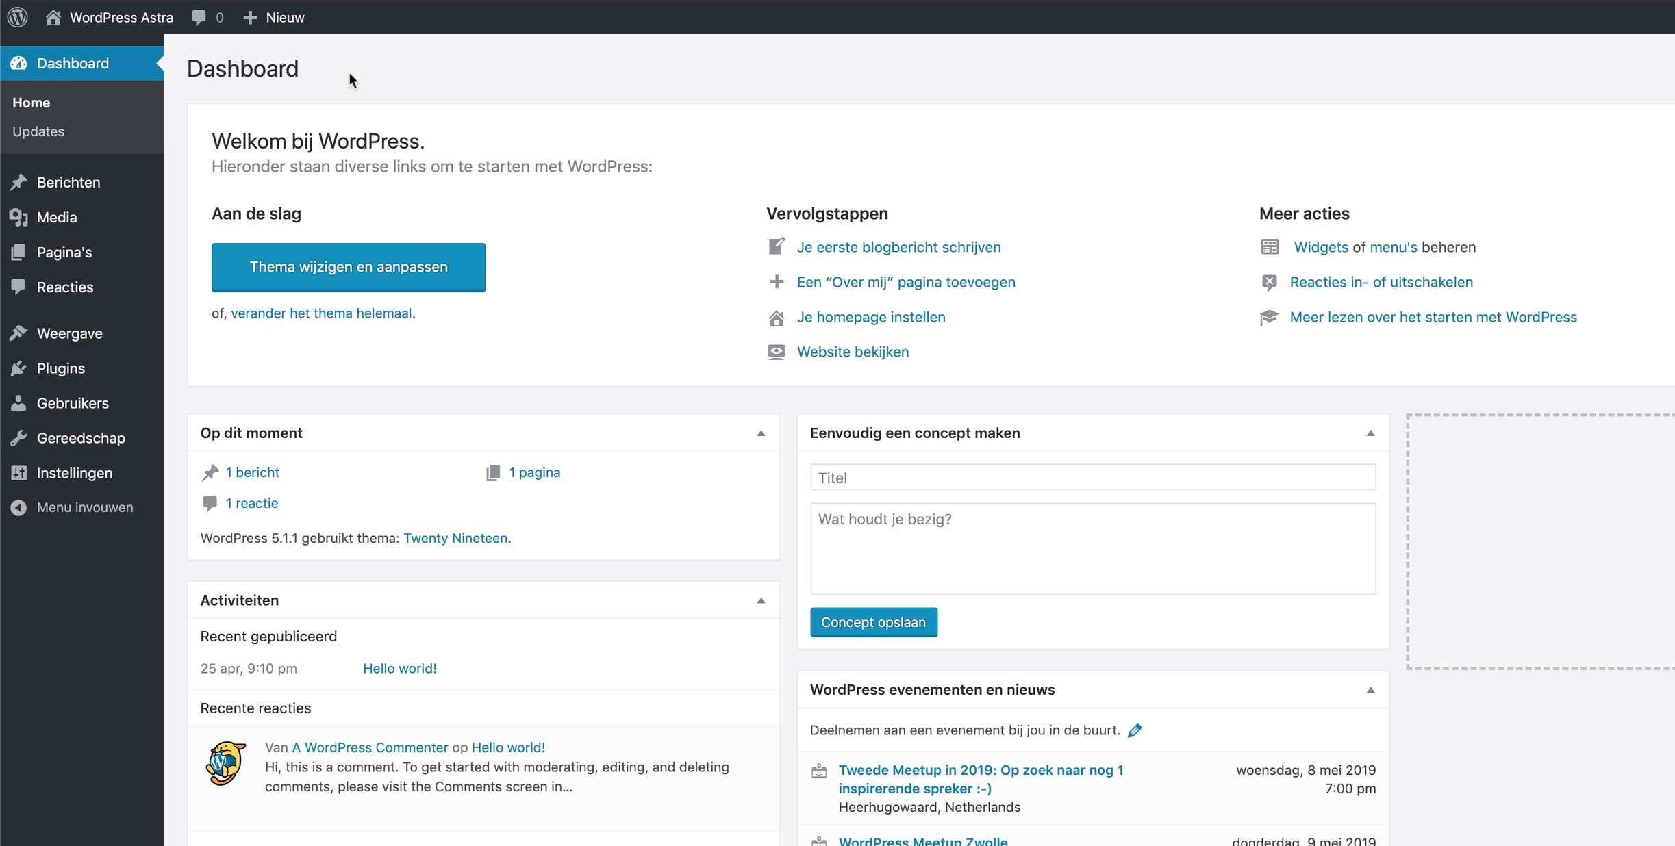Click the WordPress logo icon in admin bar
This screenshot has width=1675, height=846.
pos(18,17)
